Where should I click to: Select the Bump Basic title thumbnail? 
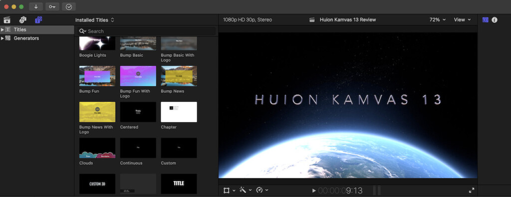(138, 43)
